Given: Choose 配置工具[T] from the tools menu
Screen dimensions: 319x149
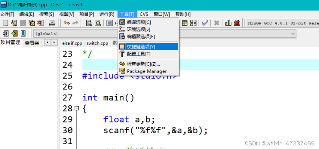Looking at the screenshot, I should [x=148, y=54].
